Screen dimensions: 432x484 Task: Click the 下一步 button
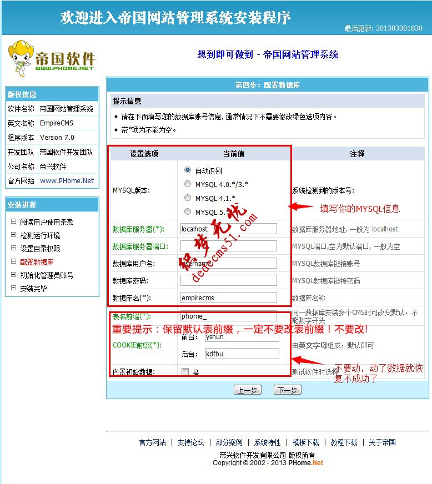(x=288, y=390)
